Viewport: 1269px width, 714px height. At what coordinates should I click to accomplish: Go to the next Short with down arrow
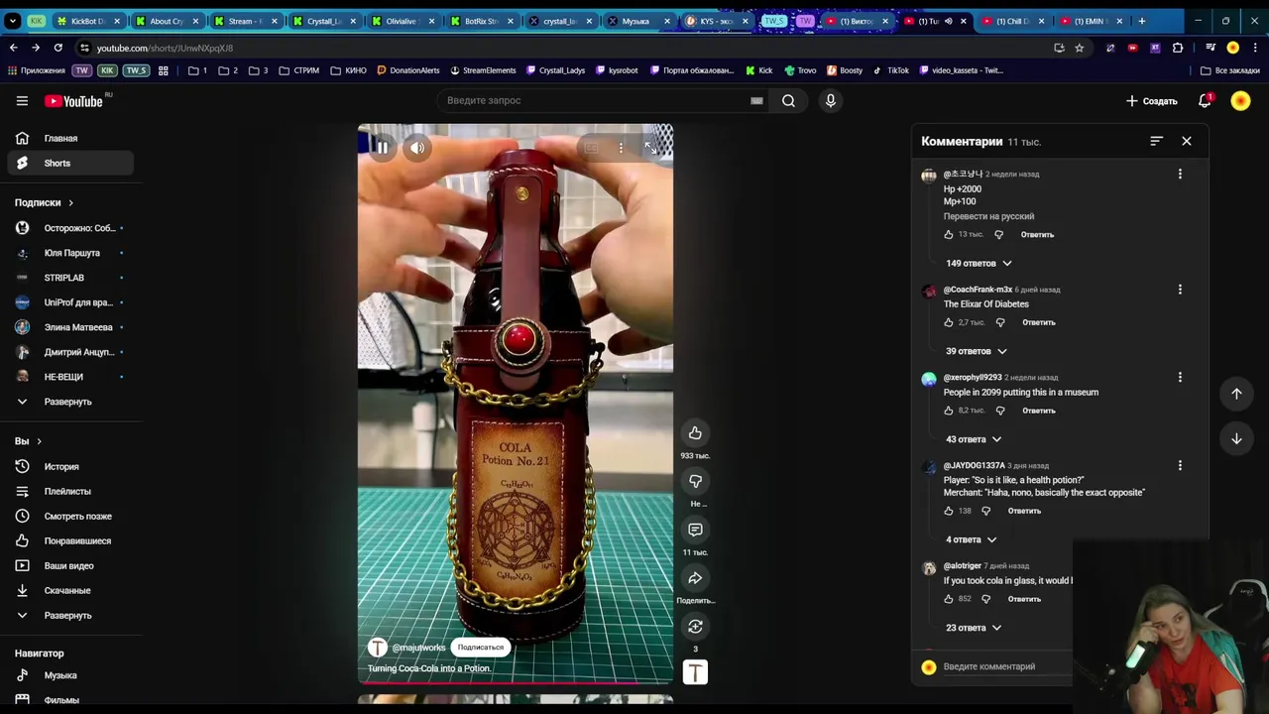tap(1236, 438)
